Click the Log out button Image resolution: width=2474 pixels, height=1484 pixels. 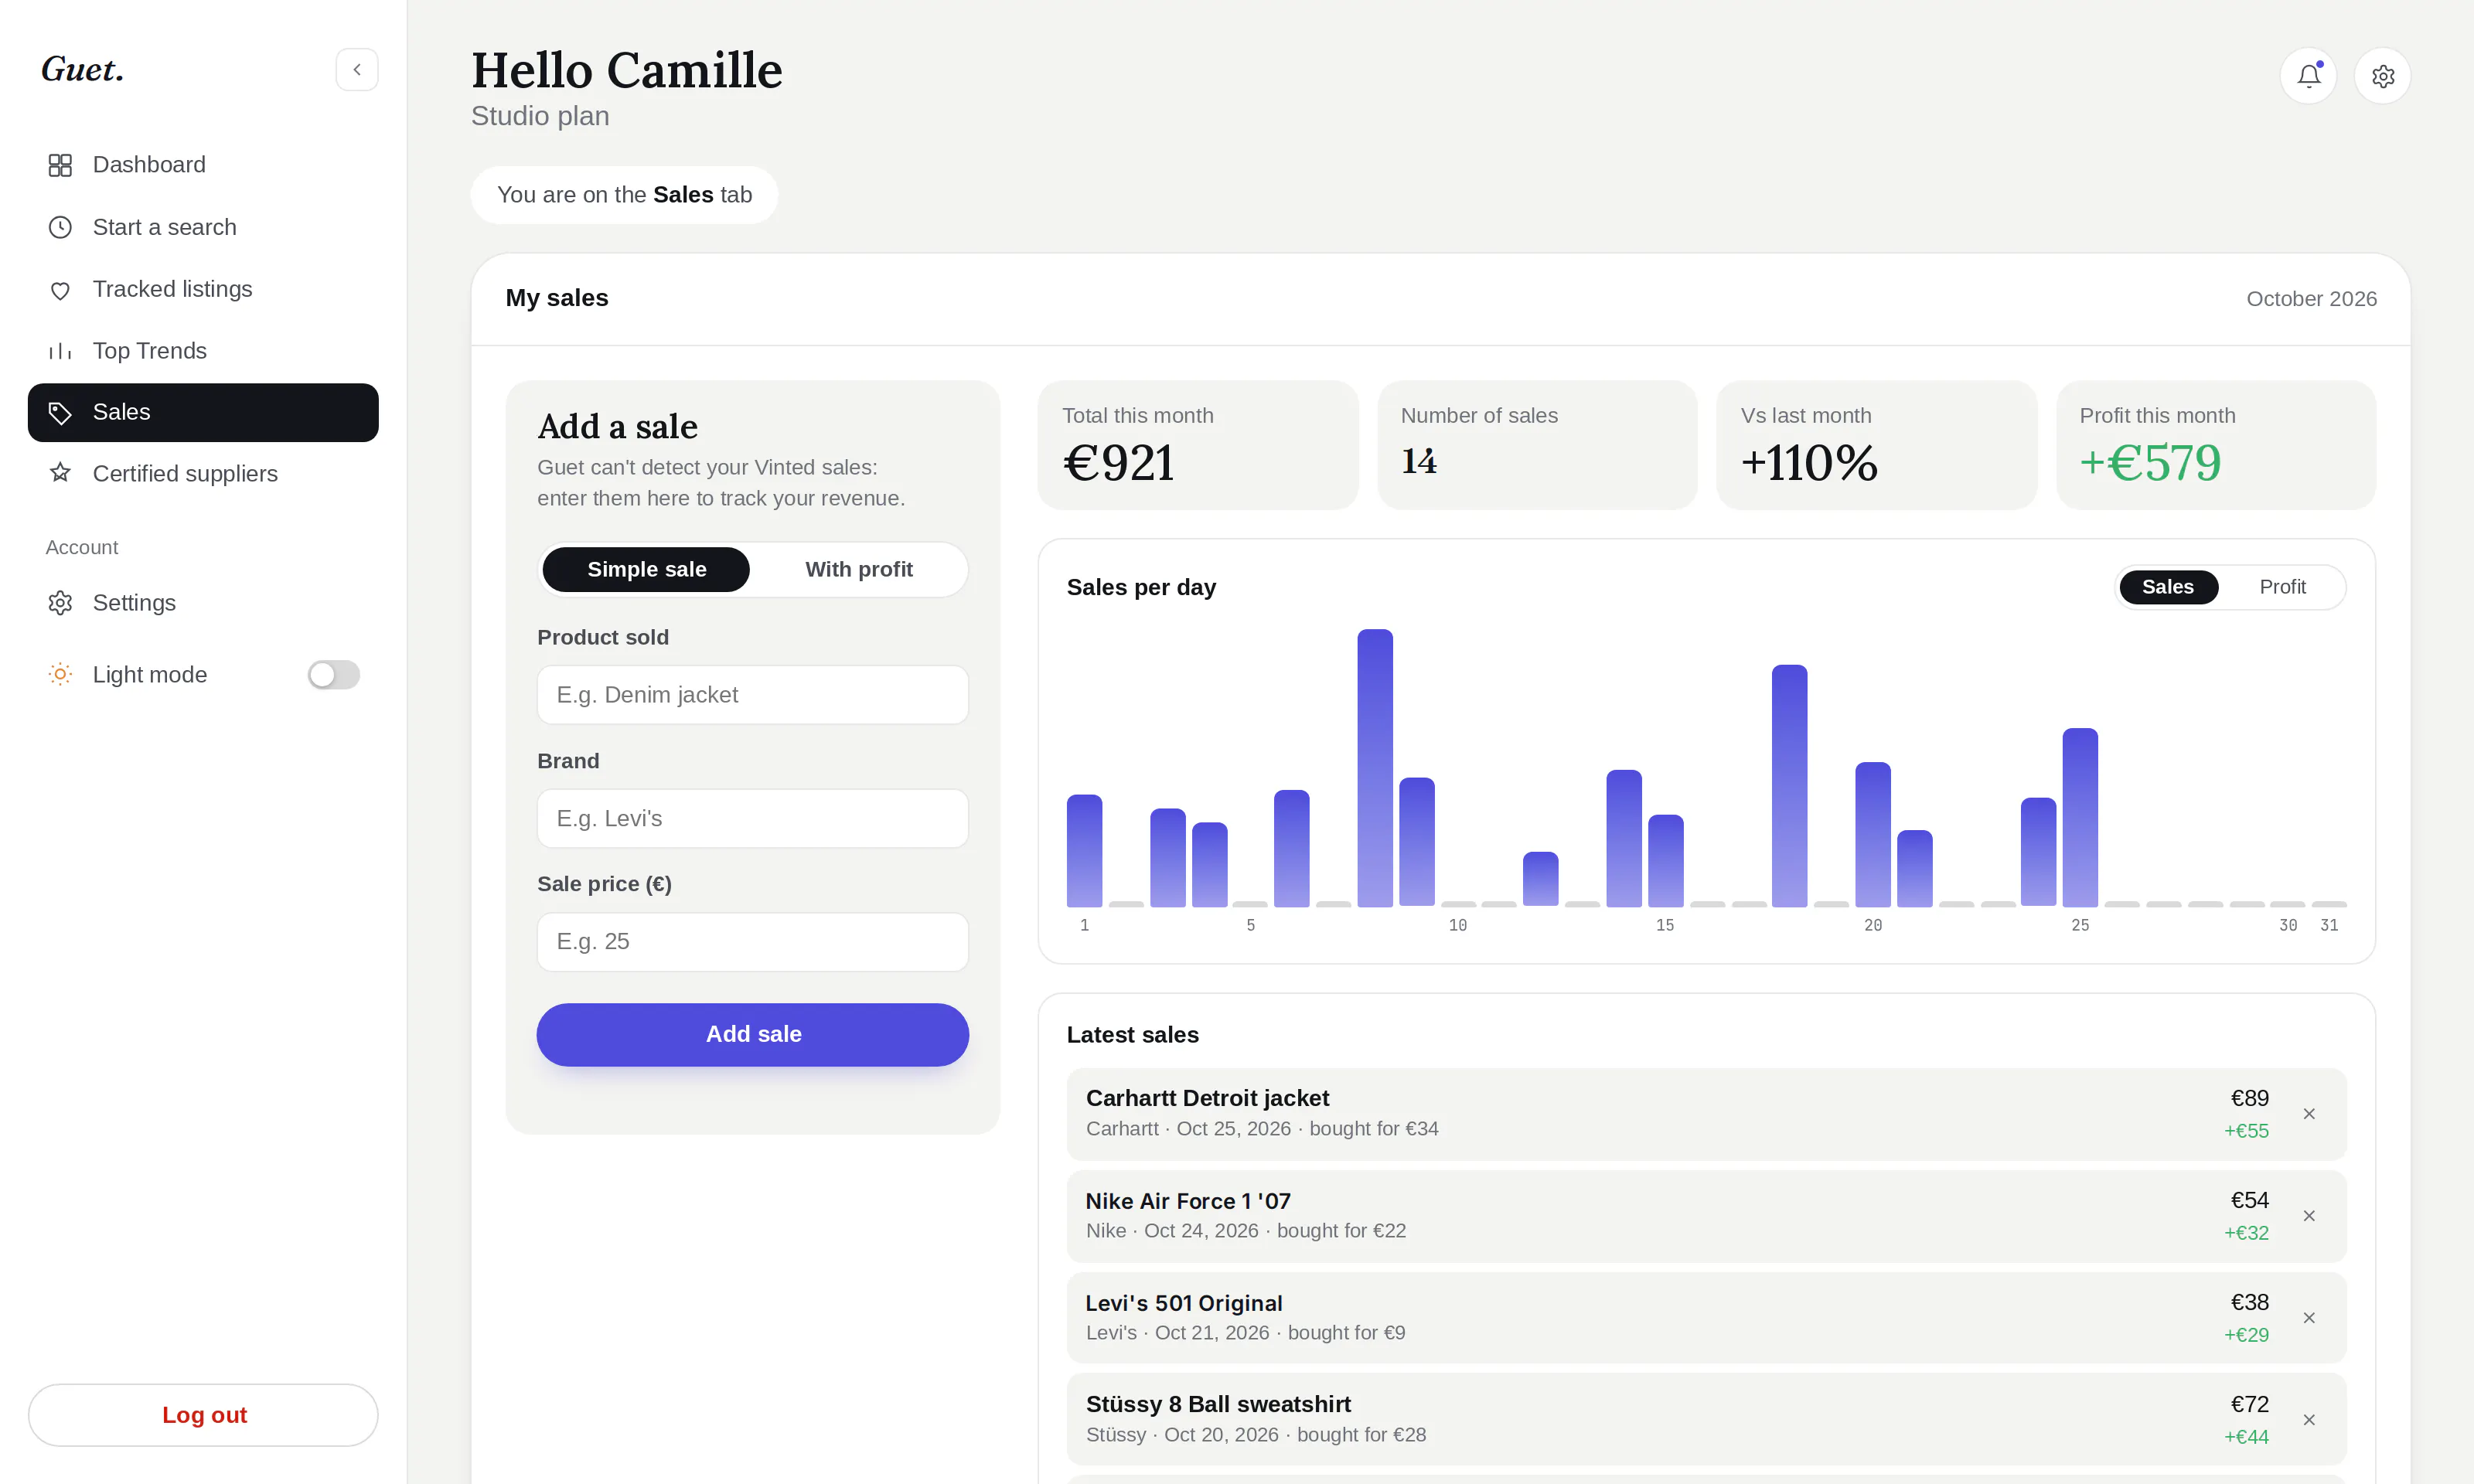pyautogui.click(x=203, y=1415)
